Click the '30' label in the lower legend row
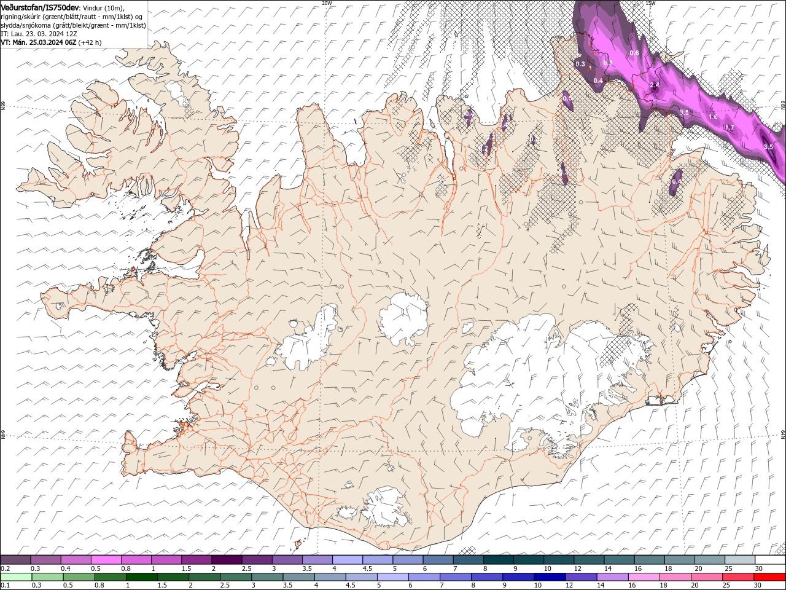The width and height of the screenshot is (786, 590). tap(757, 586)
